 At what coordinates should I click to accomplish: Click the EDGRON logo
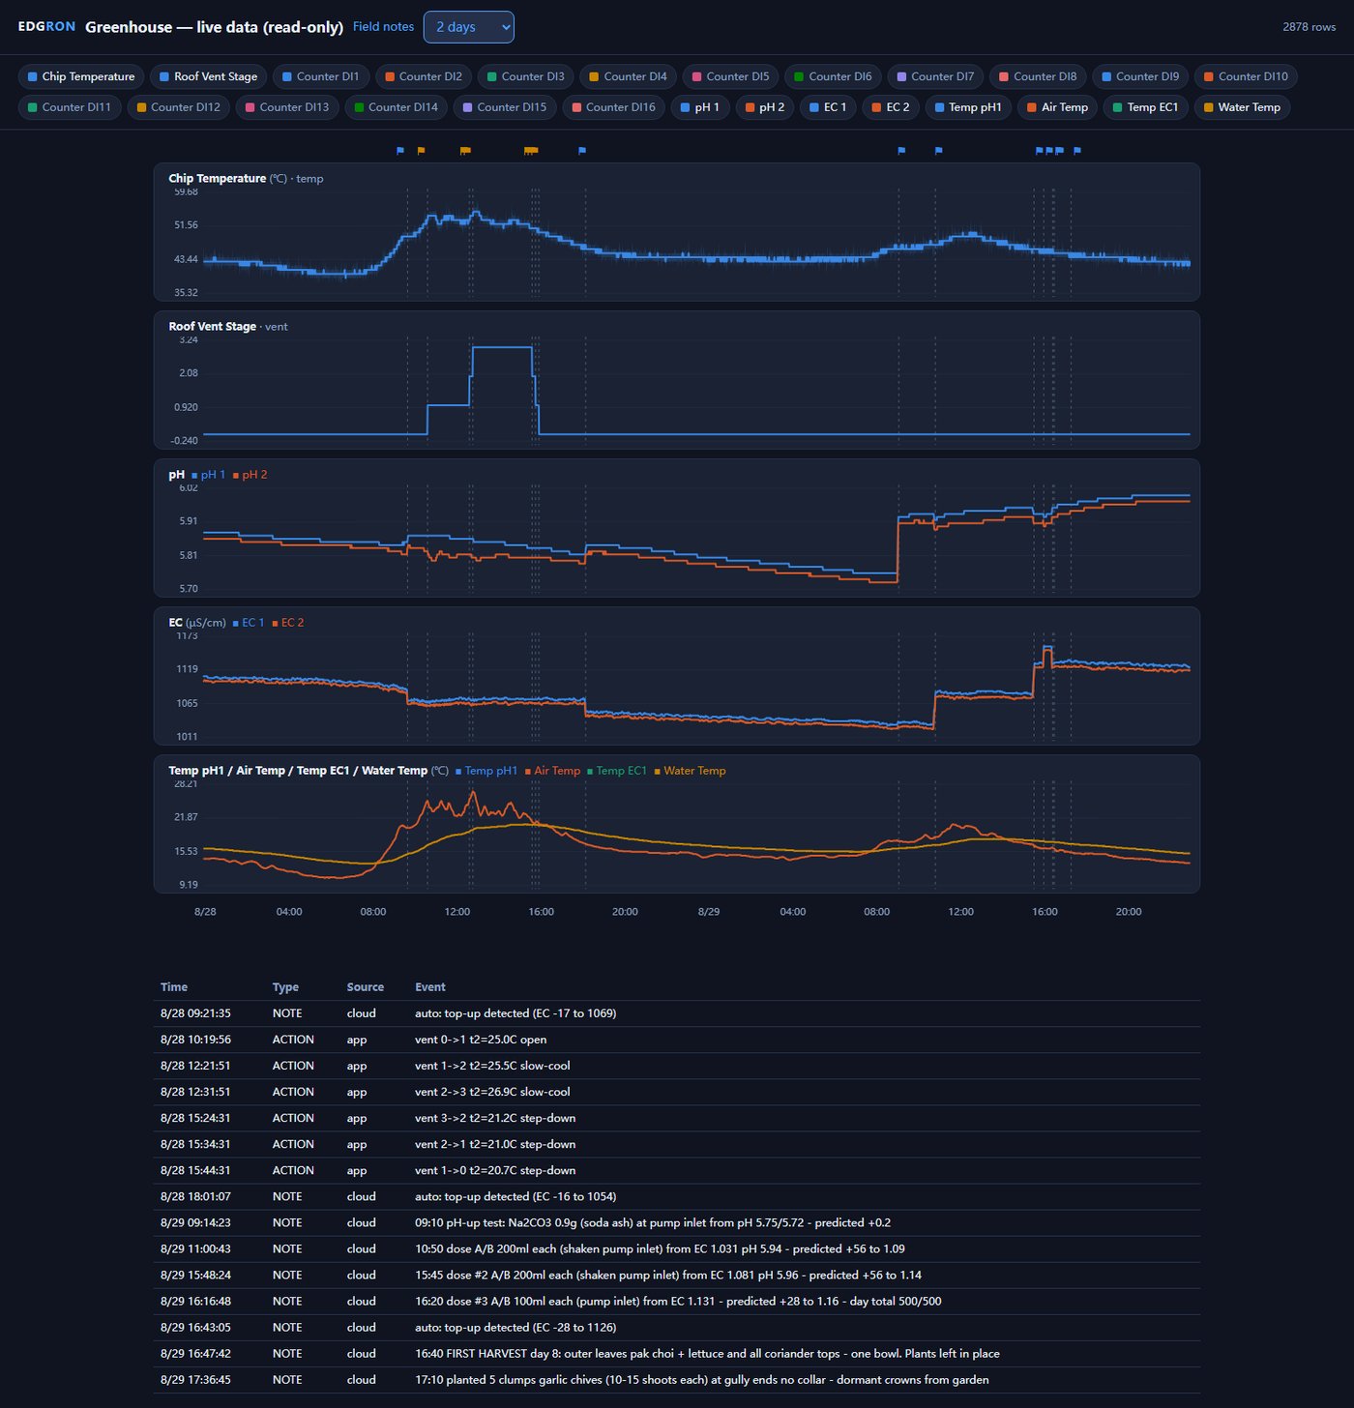coord(46,27)
